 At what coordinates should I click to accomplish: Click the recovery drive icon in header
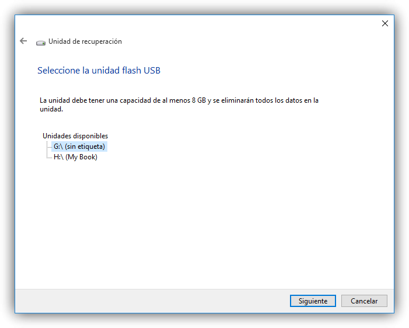point(40,42)
